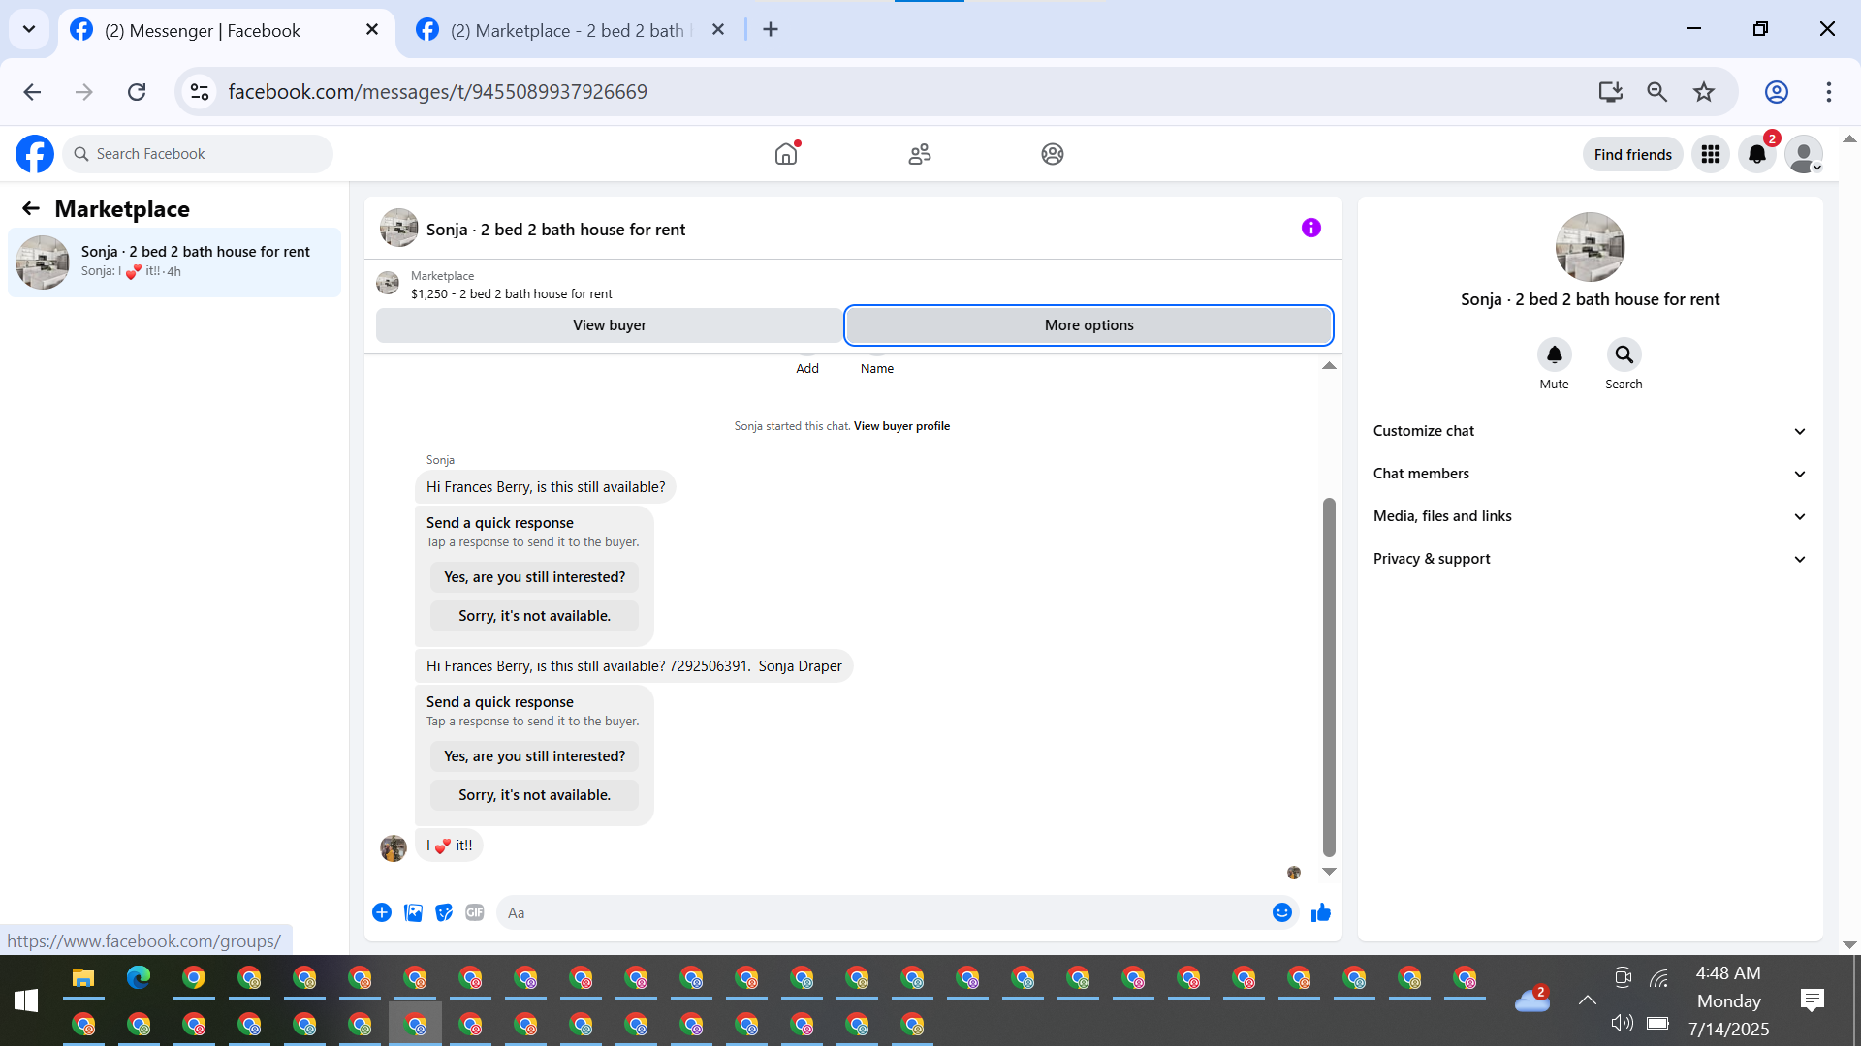Expand Privacy & support section

pos(1590,559)
